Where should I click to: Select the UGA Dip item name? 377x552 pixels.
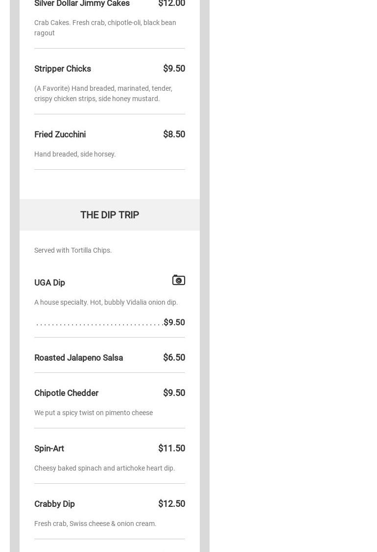(x=49, y=283)
